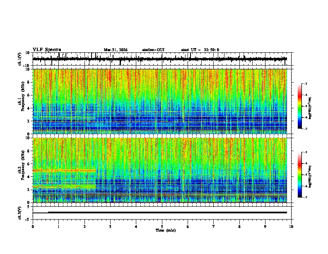Click the "8" tick on ch.1 frequency axis

click(x=29, y=82)
